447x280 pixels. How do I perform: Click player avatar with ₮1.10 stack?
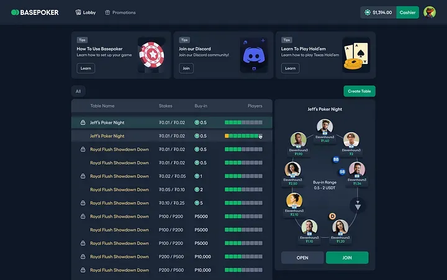click(x=309, y=227)
